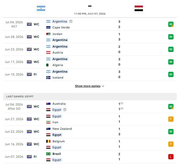Click the orange T badge for Belgium vs Egypt
The height and width of the screenshot is (164, 179).
point(171,144)
